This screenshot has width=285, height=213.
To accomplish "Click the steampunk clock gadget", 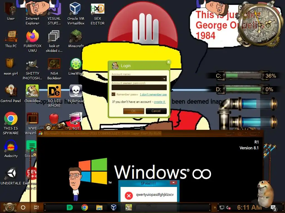I will (x=259, y=24).
